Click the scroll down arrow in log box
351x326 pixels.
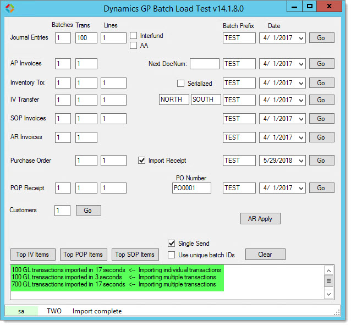[x=328, y=294]
